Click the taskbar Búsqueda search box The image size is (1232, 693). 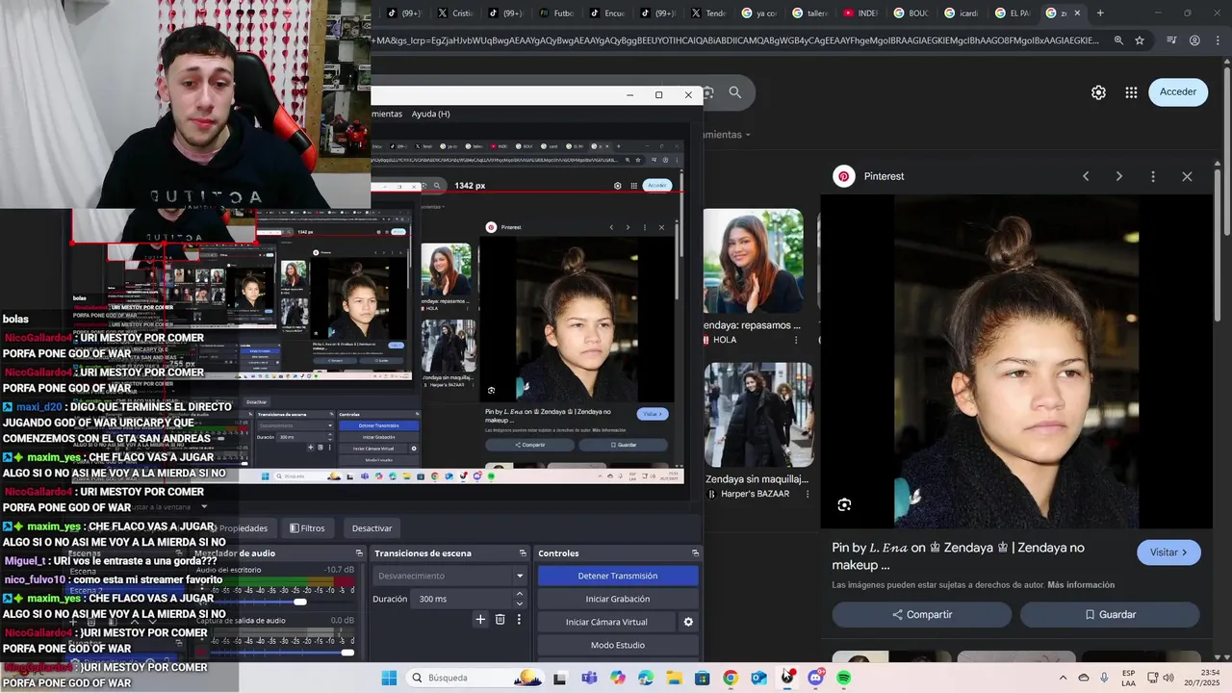click(475, 678)
